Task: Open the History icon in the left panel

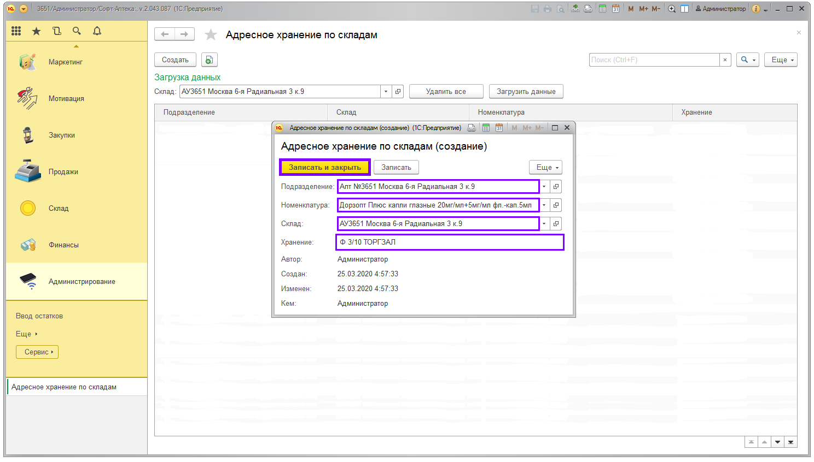Action: point(57,31)
